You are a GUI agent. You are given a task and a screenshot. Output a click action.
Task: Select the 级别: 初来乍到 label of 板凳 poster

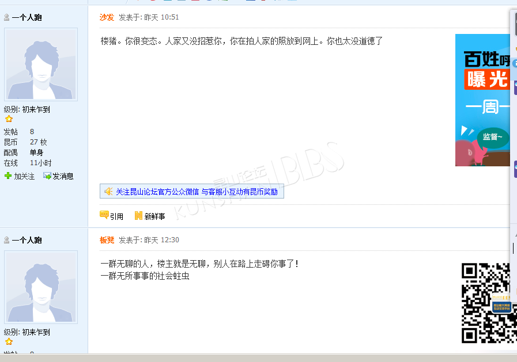tap(27, 333)
